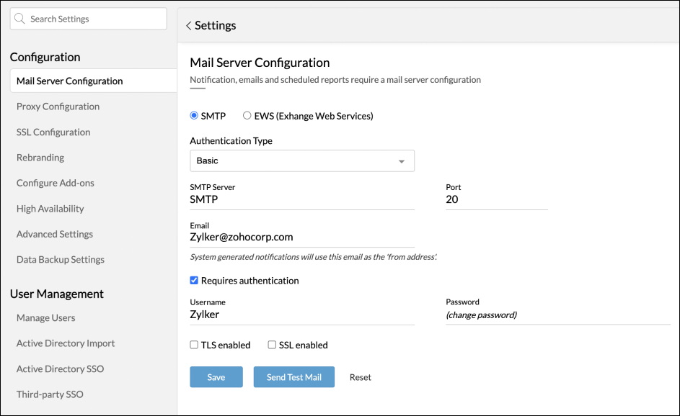
Task: Open Manage Users under User Management
Action: click(x=46, y=318)
